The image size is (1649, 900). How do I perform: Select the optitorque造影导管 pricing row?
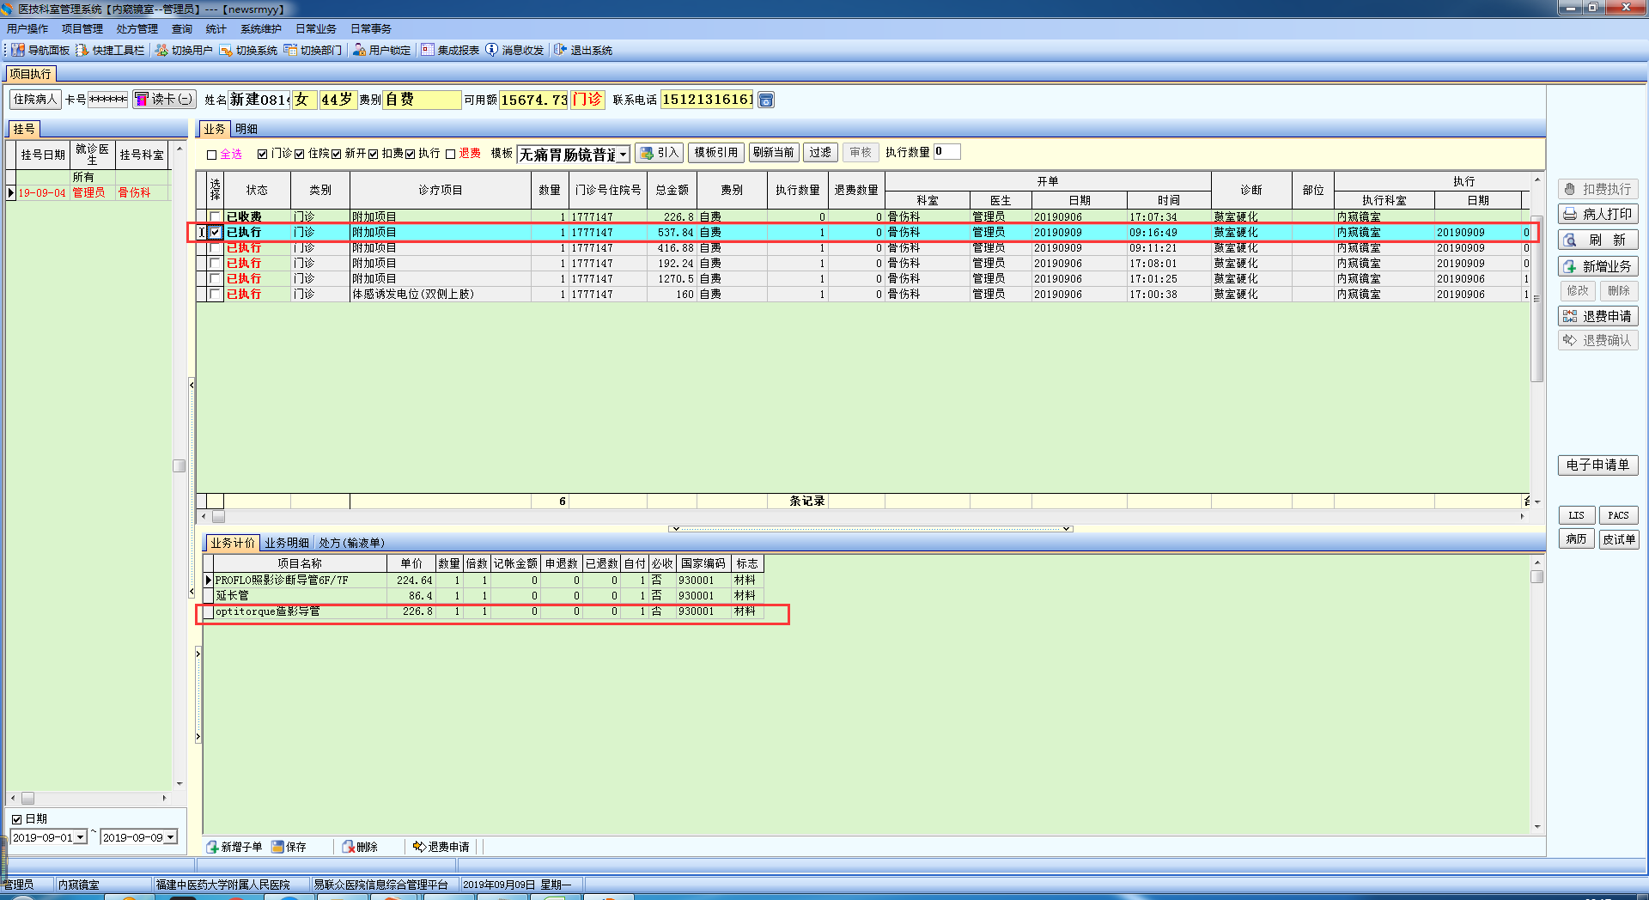point(483,611)
